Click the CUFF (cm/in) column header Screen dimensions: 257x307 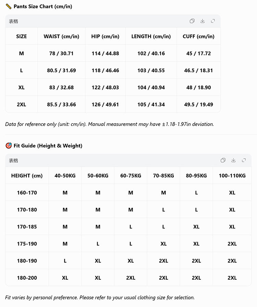[x=198, y=37]
